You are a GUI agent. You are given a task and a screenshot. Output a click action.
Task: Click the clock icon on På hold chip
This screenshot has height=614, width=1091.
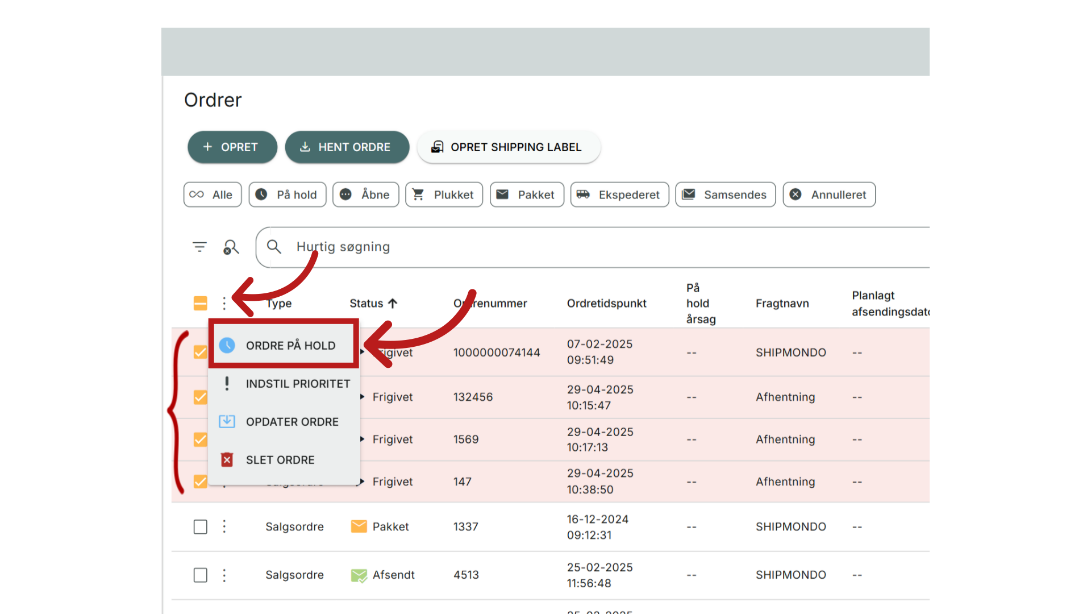[261, 194]
